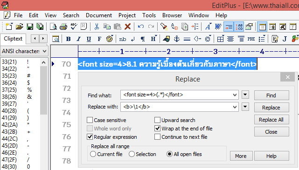The height and width of the screenshot is (170, 299).
Task: Select Current file radio button
Action: (x=93, y=154)
